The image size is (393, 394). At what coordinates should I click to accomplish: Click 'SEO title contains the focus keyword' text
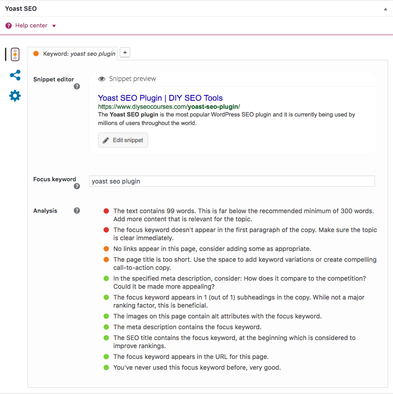[235, 342]
